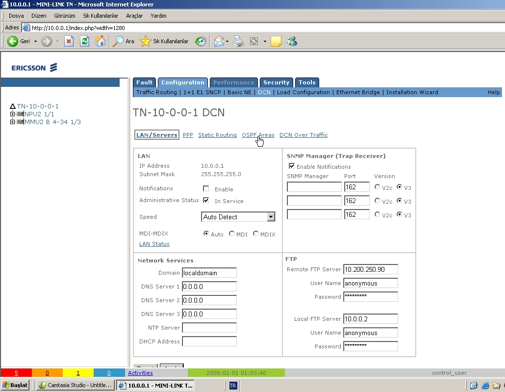
Task: Open the star favorites toolbar button
Action: 145,41
